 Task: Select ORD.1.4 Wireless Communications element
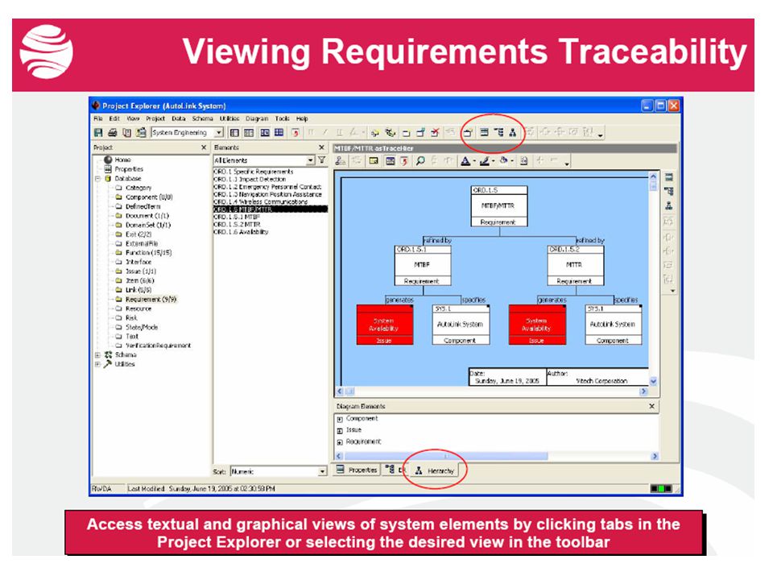[261, 201]
